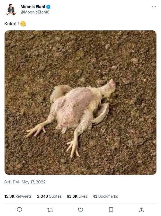Screen dimensions: 161x216
Task: Click the reply speech bubble icon
Action: click(x=19, y=210)
